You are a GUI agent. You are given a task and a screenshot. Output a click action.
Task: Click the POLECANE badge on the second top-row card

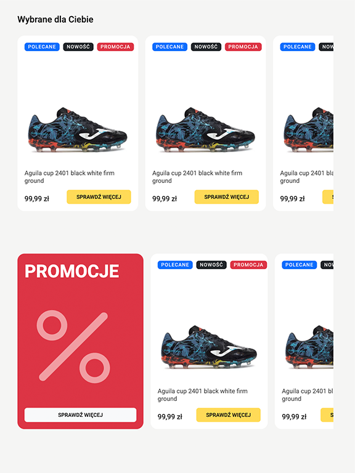point(169,47)
